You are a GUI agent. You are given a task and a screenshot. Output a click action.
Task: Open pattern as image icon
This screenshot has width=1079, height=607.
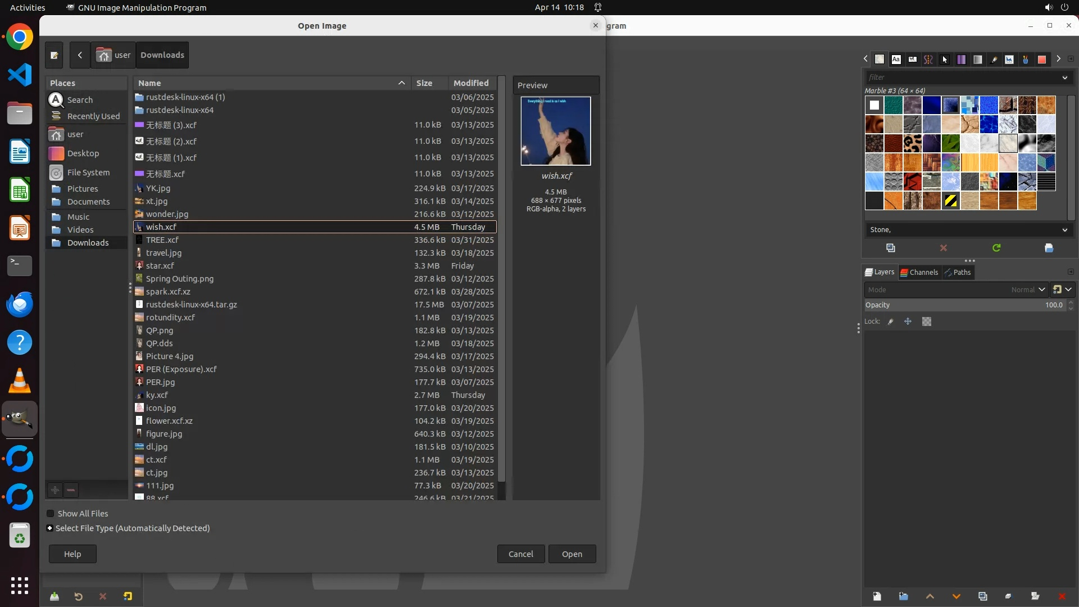click(x=1049, y=248)
